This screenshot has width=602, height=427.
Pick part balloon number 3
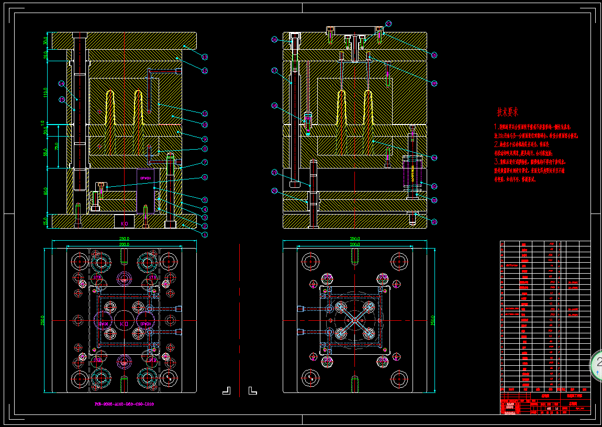point(205,218)
